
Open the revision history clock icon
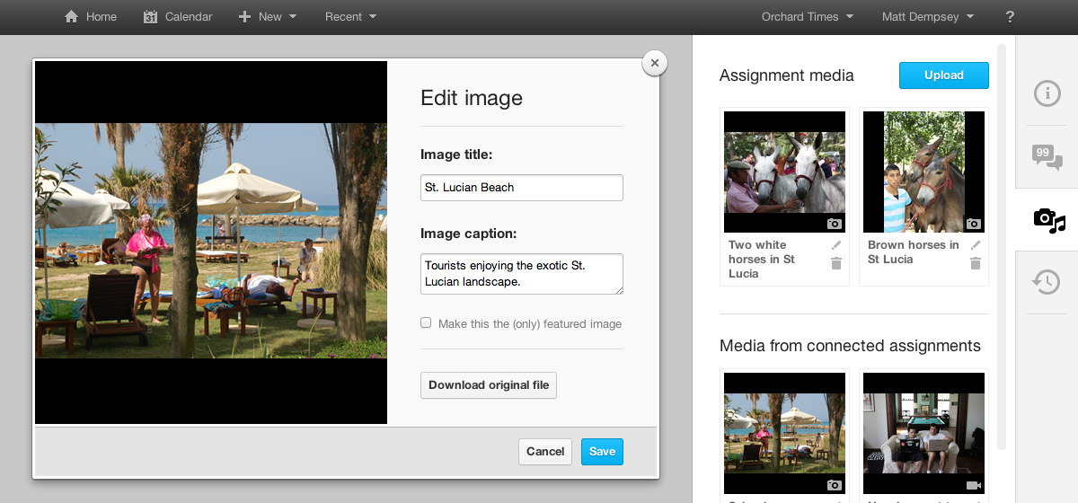[x=1047, y=282]
